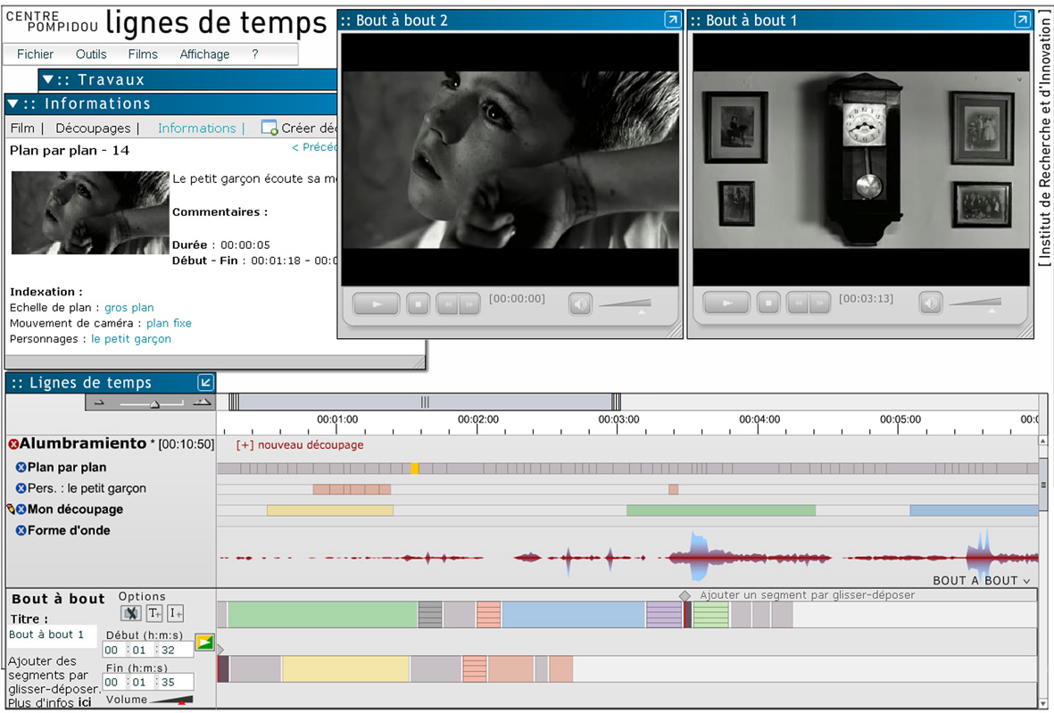The width and height of the screenshot is (1054, 713).
Task: Select the green segment in Mon découpage
Action: (x=720, y=510)
